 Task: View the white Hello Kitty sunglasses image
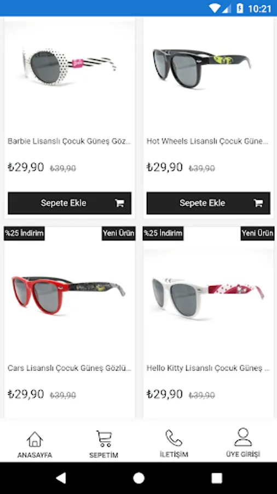click(207, 297)
